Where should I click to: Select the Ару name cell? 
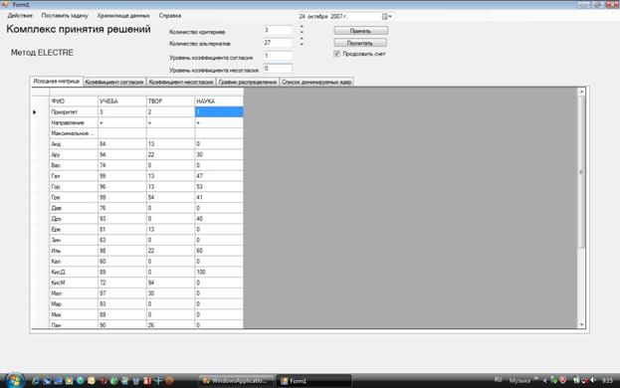click(x=74, y=155)
